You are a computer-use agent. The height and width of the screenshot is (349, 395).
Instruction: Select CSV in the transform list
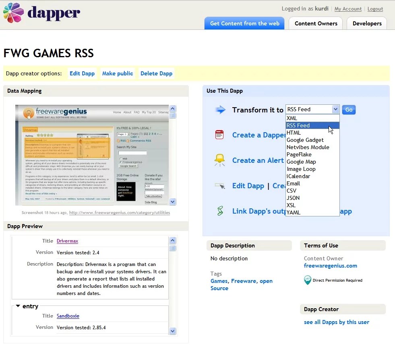pos(312,191)
